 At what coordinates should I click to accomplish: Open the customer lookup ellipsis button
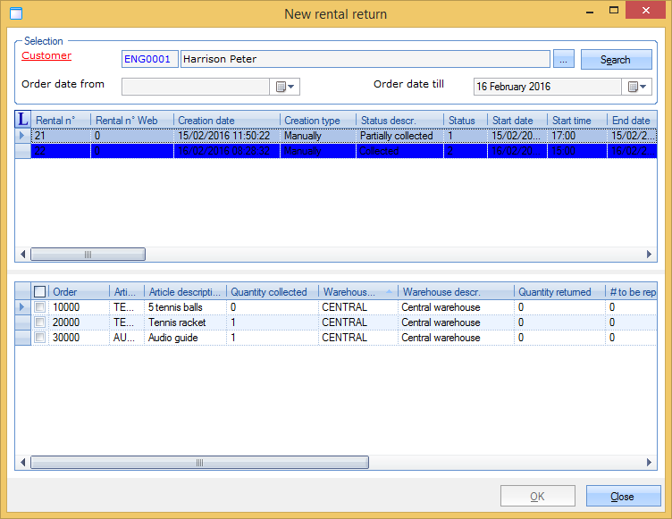pos(563,60)
